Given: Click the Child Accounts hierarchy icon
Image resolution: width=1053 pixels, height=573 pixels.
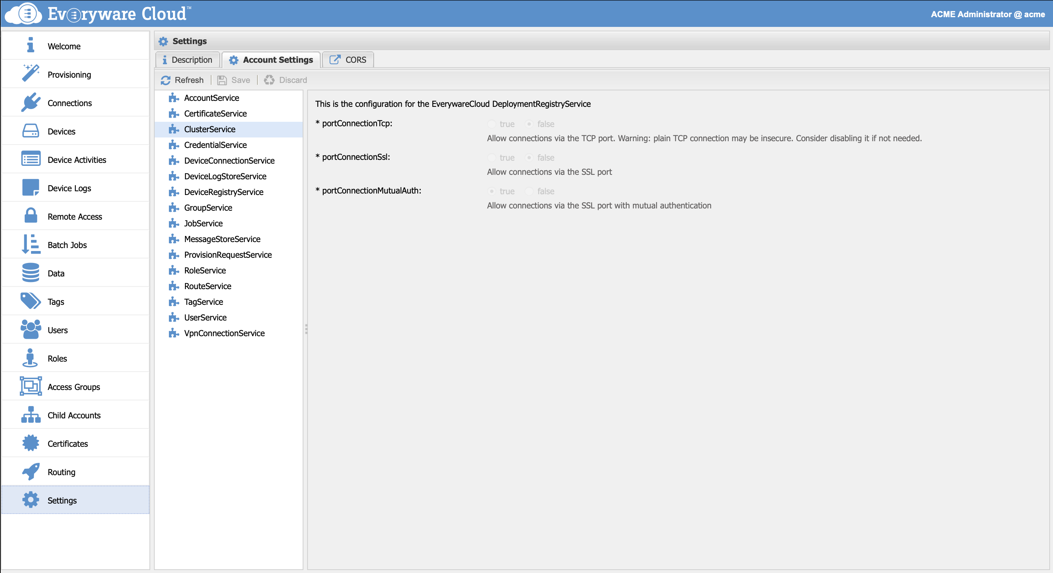Looking at the screenshot, I should (31, 414).
